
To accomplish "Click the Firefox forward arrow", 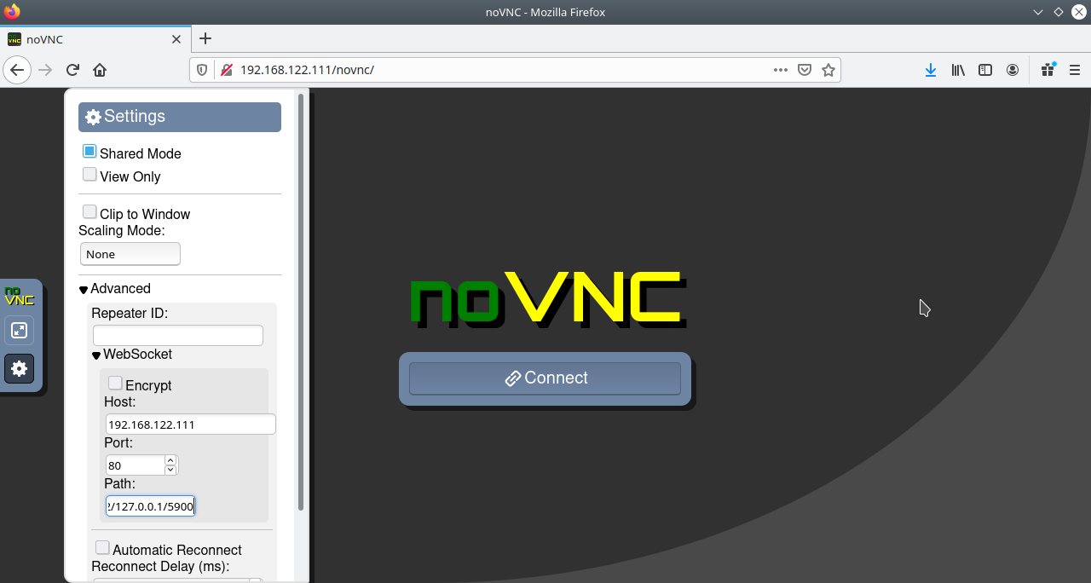I will (45, 70).
